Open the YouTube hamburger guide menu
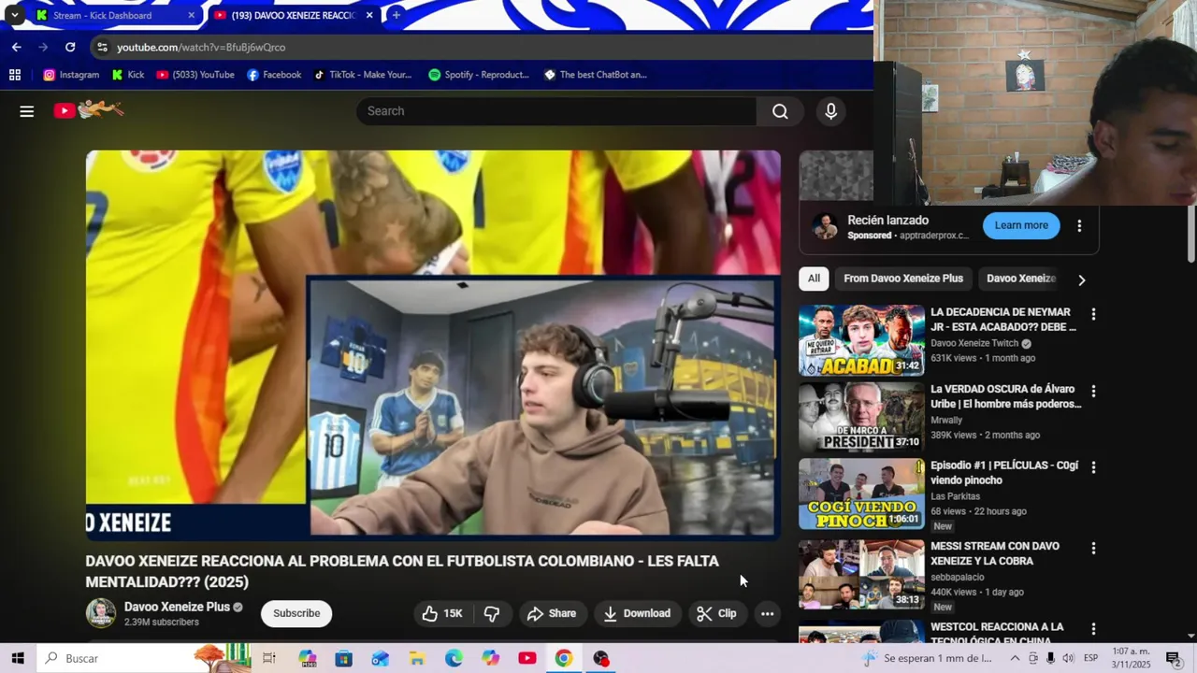The width and height of the screenshot is (1197, 673). [27, 111]
